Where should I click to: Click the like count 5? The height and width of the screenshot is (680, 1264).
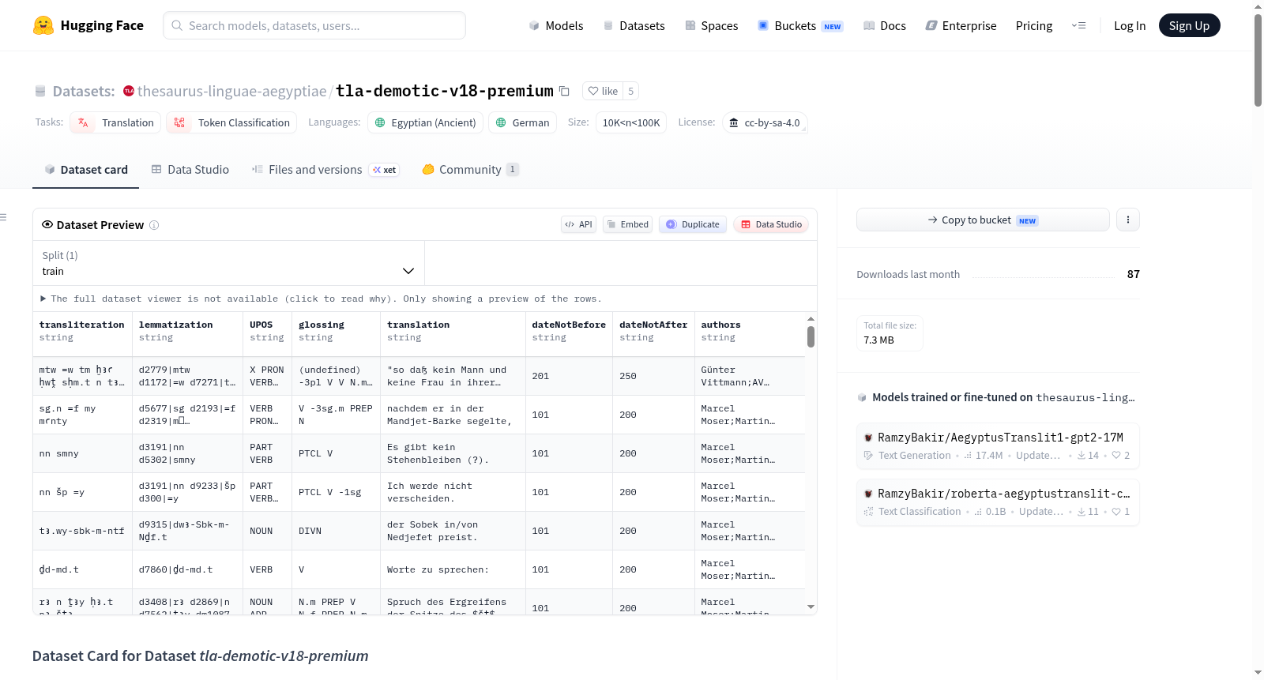click(630, 91)
